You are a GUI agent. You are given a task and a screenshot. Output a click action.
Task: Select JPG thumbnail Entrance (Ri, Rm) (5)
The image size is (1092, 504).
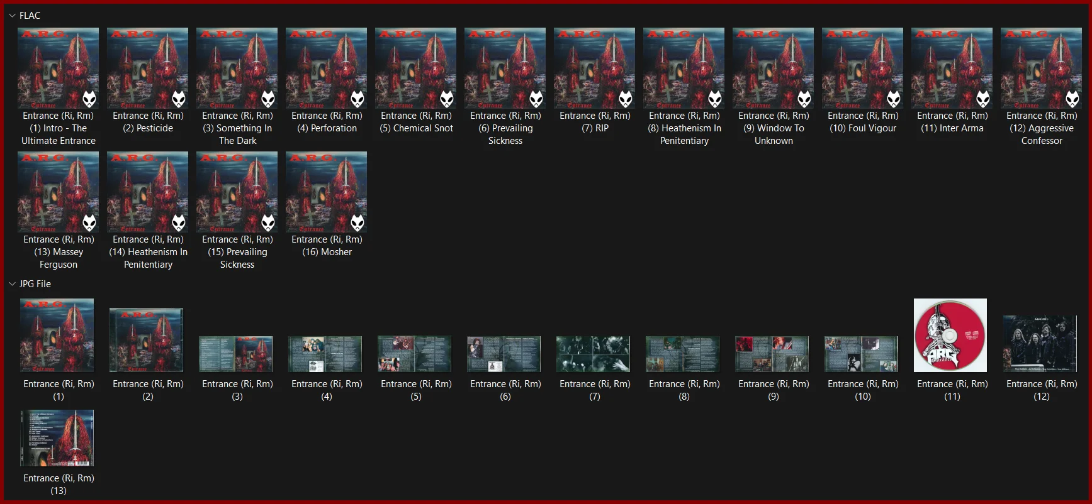point(415,354)
